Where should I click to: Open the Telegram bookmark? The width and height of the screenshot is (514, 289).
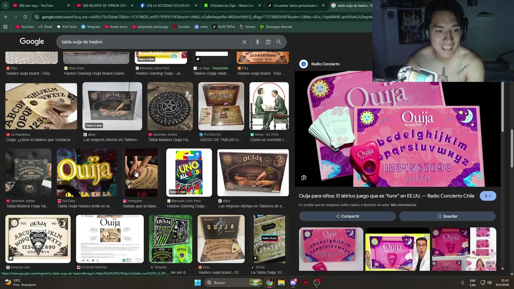coord(90,27)
